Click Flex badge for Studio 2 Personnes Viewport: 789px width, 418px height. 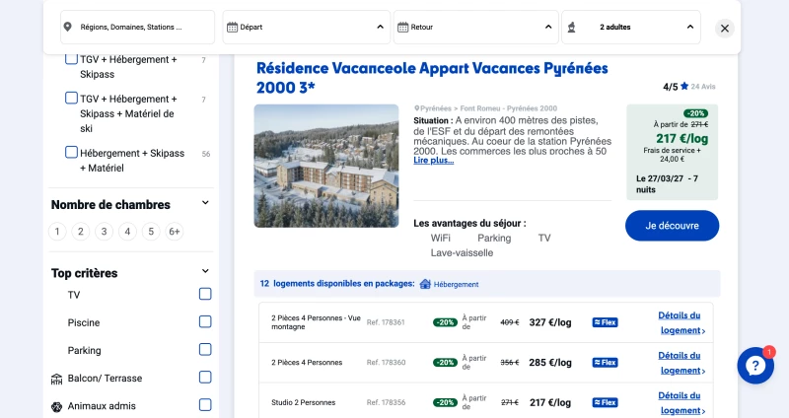pos(605,402)
